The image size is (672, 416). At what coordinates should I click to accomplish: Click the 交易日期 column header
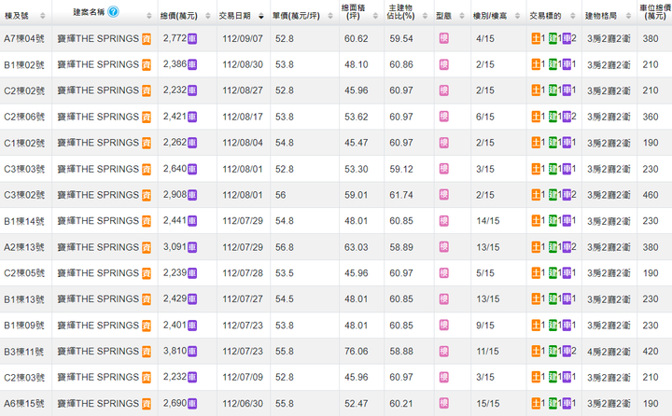pyautogui.click(x=234, y=16)
